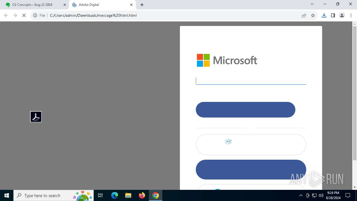
Task: Open the Chrome three-dot menu
Action: coord(351,15)
